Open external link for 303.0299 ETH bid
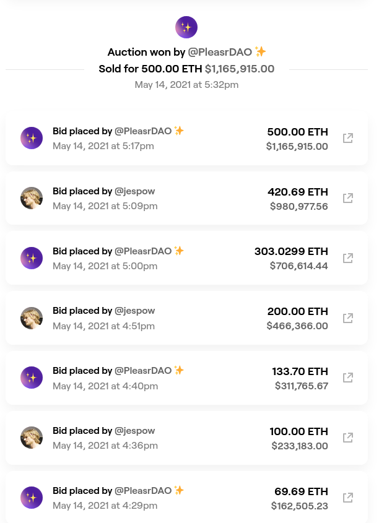Viewport: 379px width, 523px height. click(348, 258)
